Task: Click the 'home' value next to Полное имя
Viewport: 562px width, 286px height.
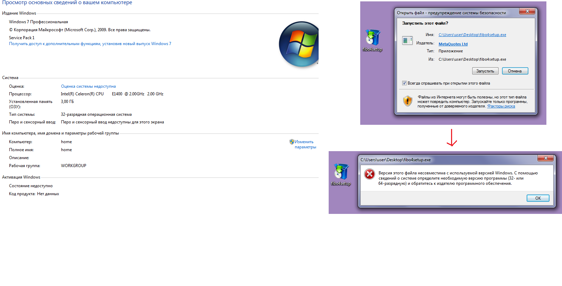Action: point(67,150)
